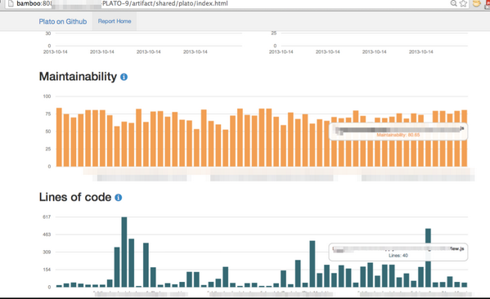Image resolution: width=490 pixels, height=299 pixels.
Task: Click the first orange maintainability bar
Action: pos(59,137)
